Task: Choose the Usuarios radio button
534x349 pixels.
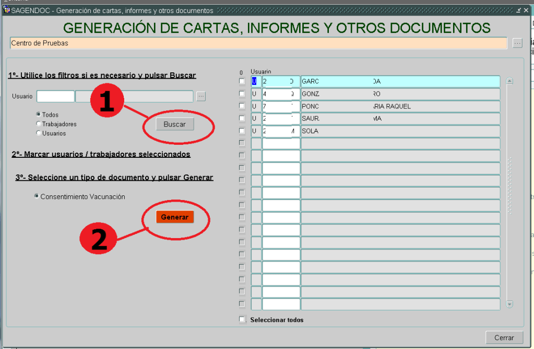Action: pyautogui.click(x=38, y=133)
